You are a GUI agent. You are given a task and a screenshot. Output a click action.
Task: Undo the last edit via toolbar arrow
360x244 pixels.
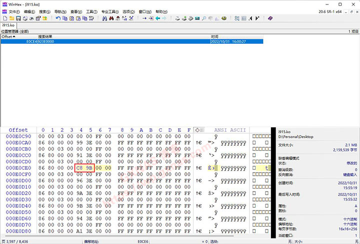pyautogui.click(x=58, y=18)
